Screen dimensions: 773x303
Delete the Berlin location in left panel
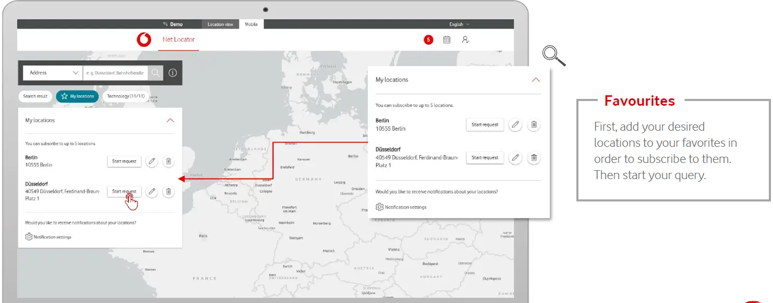coord(169,161)
